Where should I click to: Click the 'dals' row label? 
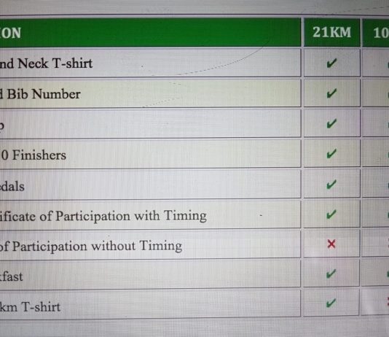[x=12, y=187]
